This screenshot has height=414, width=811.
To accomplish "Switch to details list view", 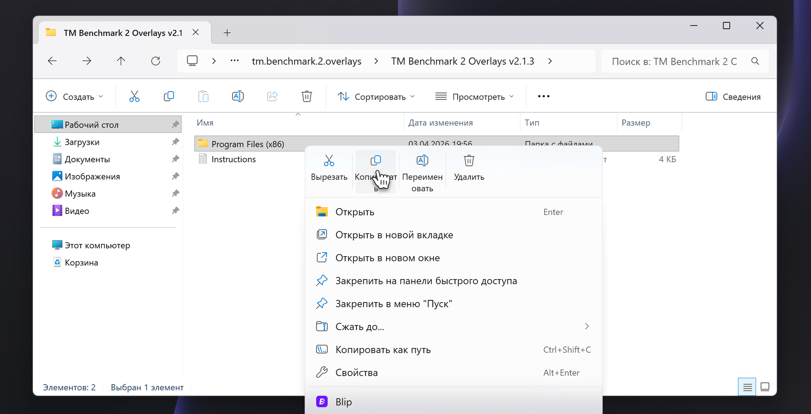I will tap(747, 387).
